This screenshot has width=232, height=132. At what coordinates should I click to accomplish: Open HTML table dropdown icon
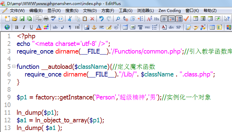[x=125, y=27]
